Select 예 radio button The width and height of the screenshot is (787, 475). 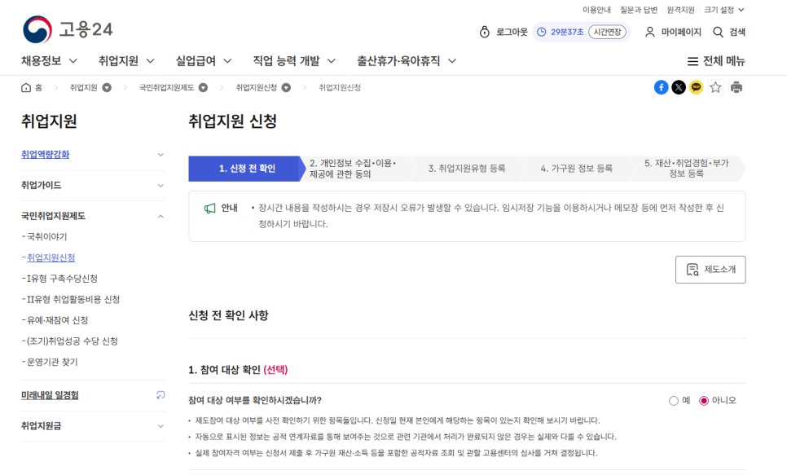[x=674, y=401]
